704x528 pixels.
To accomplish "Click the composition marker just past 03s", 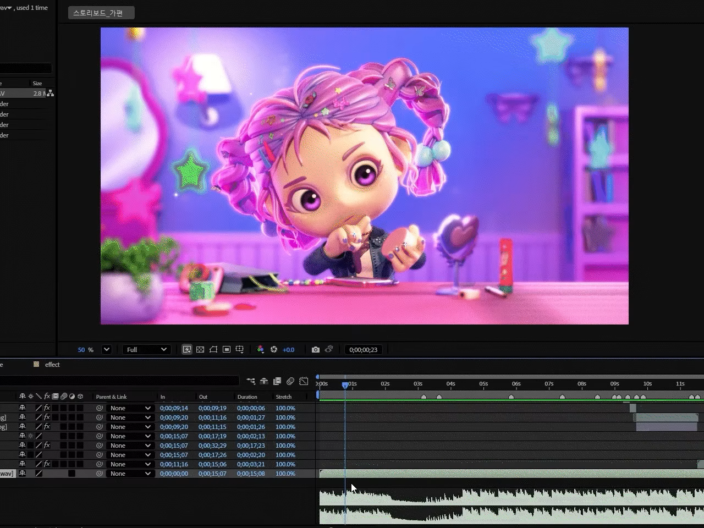I will click(x=424, y=397).
